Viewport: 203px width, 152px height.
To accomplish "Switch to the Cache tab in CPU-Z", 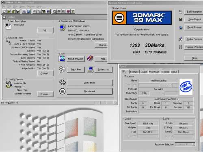I will point(144,72).
